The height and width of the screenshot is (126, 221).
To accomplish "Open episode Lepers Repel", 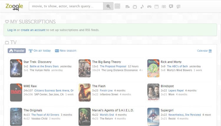I will (176, 91).
